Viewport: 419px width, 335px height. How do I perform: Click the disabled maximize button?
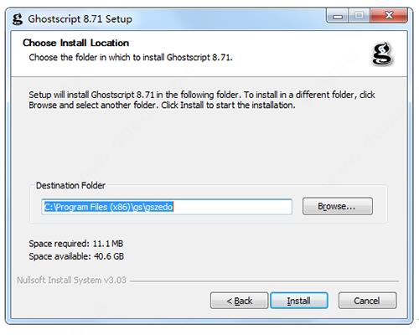click(x=360, y=15)
